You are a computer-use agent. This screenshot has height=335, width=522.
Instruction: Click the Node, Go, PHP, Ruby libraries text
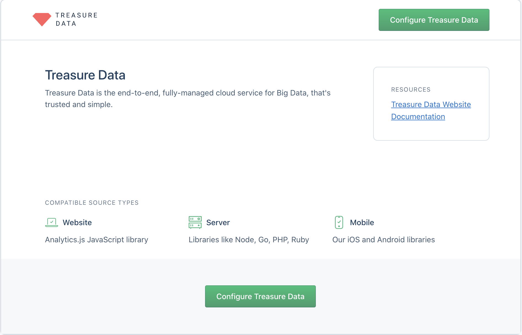click(249, 240)
